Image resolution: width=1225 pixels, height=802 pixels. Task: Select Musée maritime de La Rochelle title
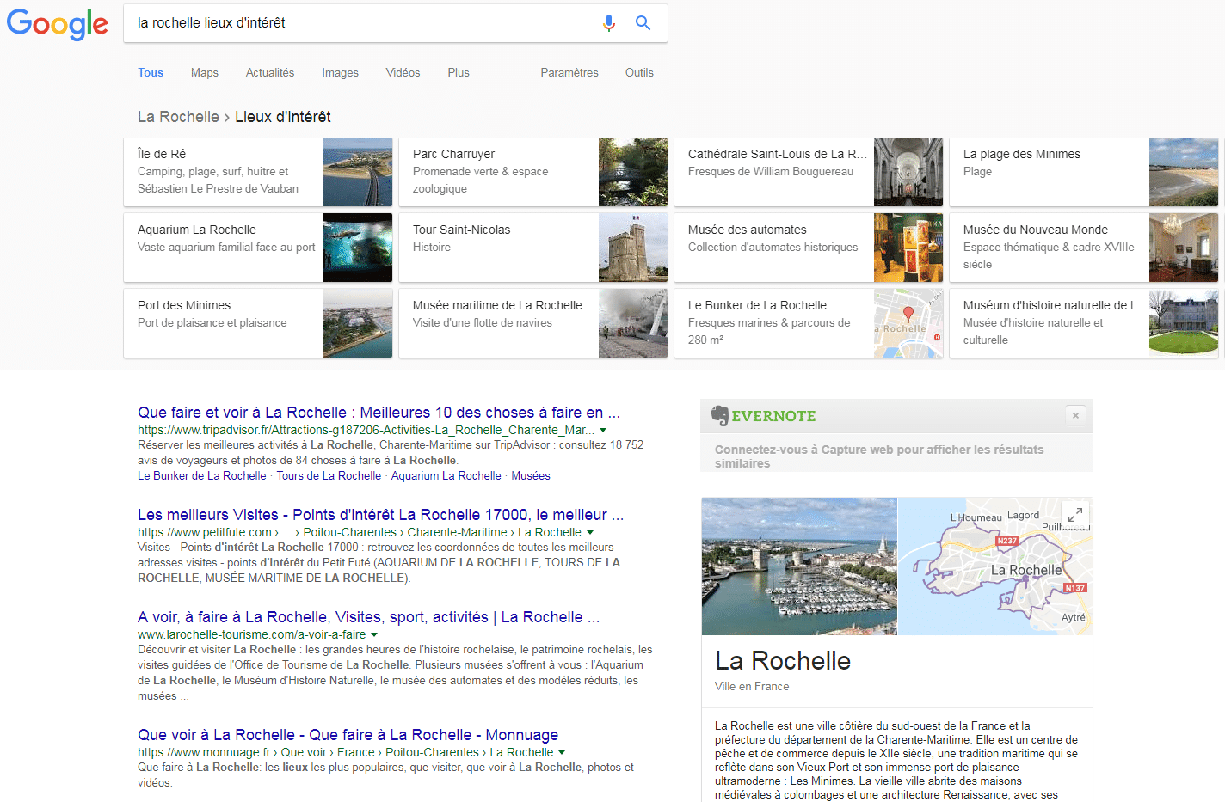497,305
